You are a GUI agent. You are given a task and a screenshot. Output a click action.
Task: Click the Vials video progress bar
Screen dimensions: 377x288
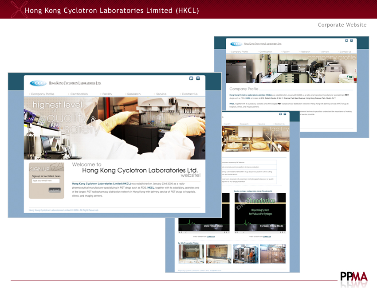coord(204,232)
